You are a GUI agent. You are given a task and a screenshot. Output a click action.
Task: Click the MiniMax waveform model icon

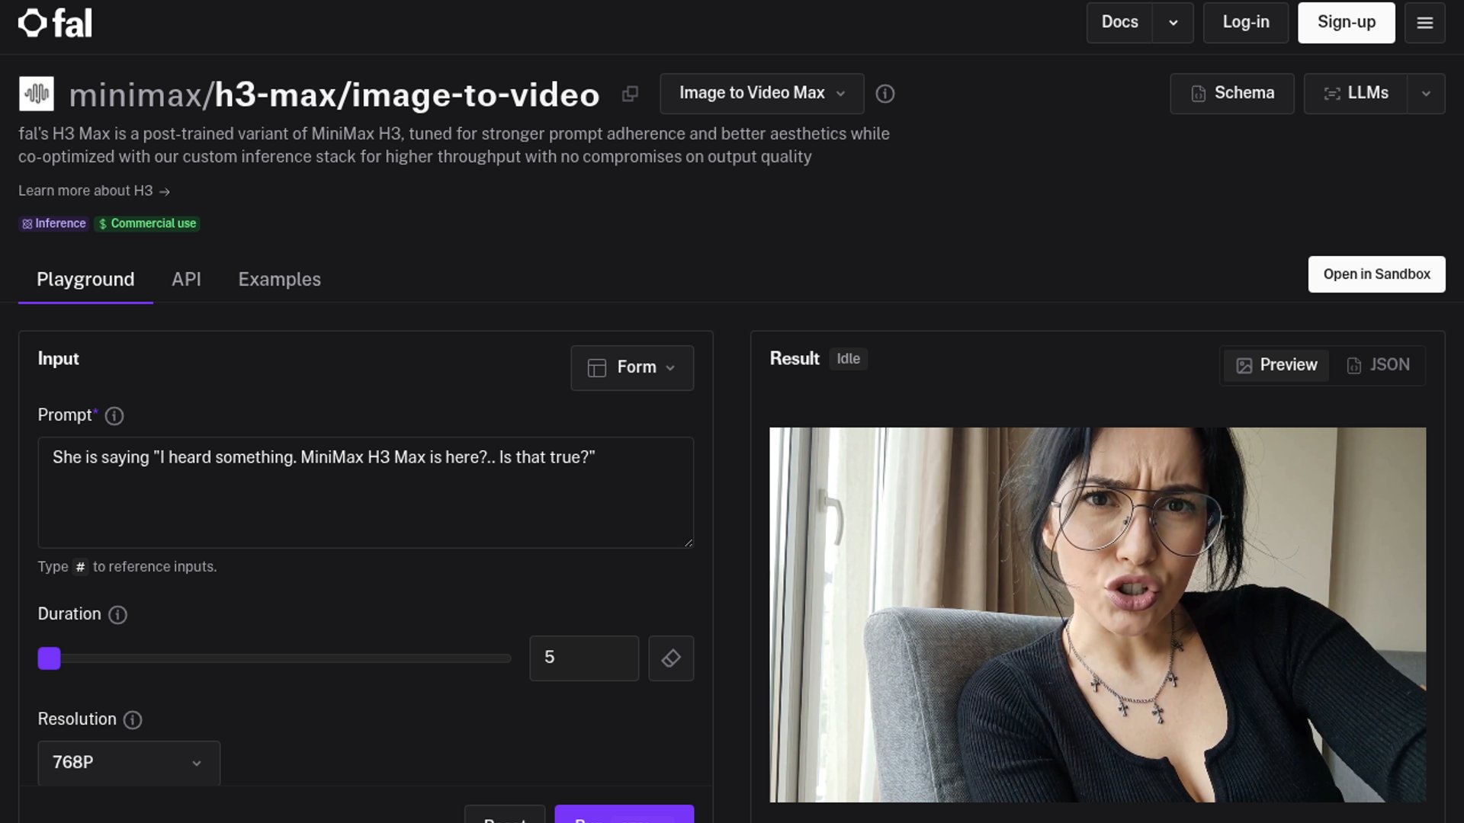pos(37,94)
